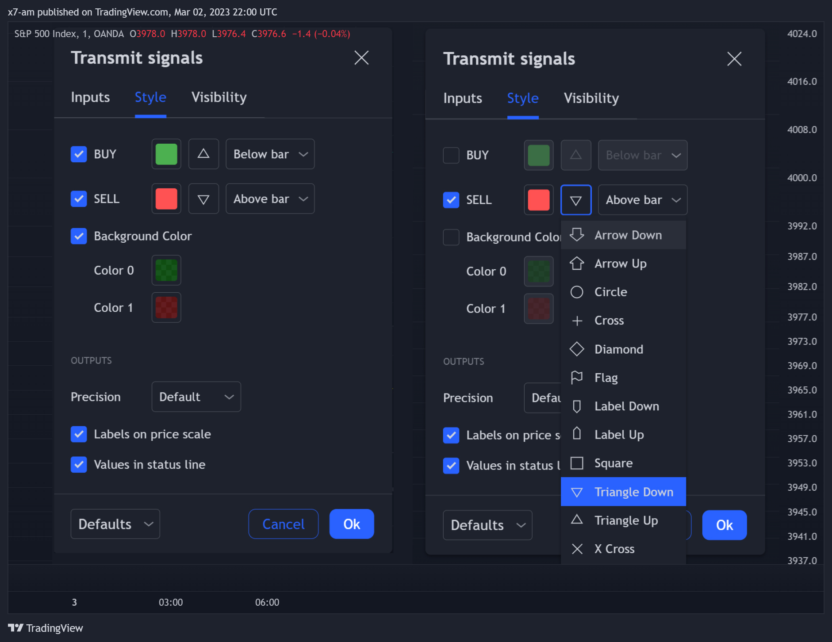Open SELL Above bar dropdown in left dialog
Image resolution: width=832 pixels, height=642 pixels.
270,199
